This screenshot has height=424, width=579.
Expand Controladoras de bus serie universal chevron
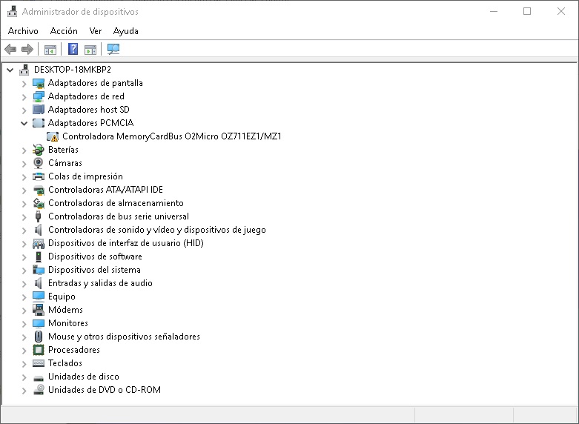pos(24,216)
